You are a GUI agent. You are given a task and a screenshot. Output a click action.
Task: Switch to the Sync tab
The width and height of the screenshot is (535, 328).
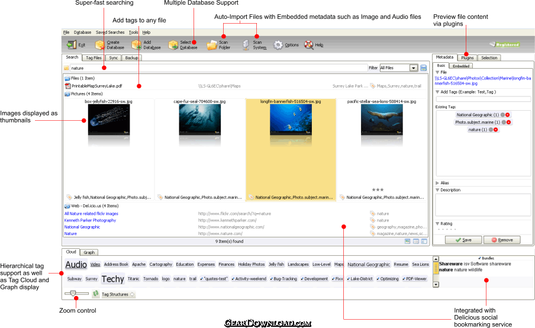click(x=114, y=57)
